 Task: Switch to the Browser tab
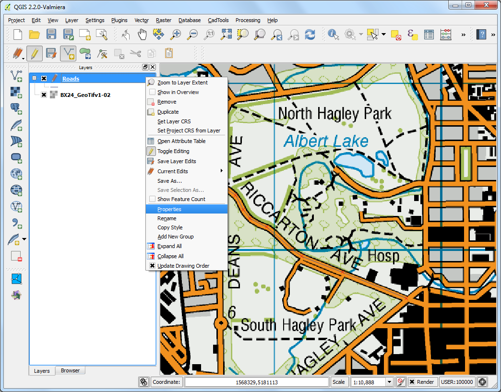(70, 370)
